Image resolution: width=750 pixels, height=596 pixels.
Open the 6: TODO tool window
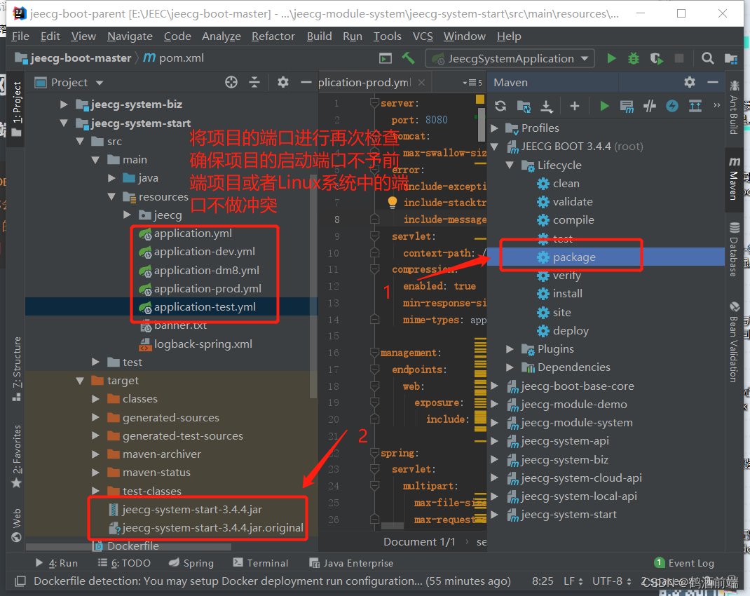click(124, 563)
